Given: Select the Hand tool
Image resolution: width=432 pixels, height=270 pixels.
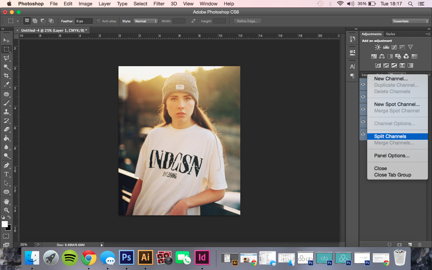Looking at the screenshot, I should (x=6, y=201).
